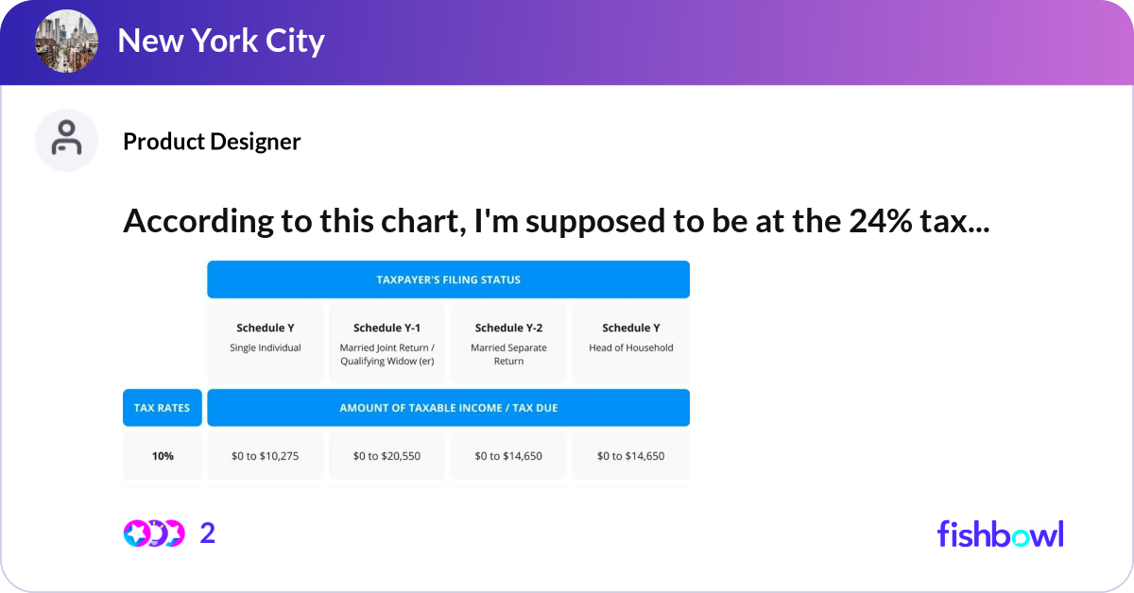
Task: Click the AMOUNT OF TAXABLE INCOME header
Action: pos(448,407)
